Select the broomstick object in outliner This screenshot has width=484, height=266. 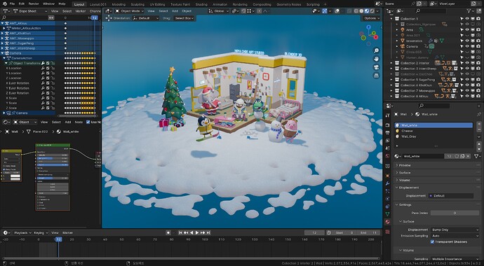tap(415, 41)
